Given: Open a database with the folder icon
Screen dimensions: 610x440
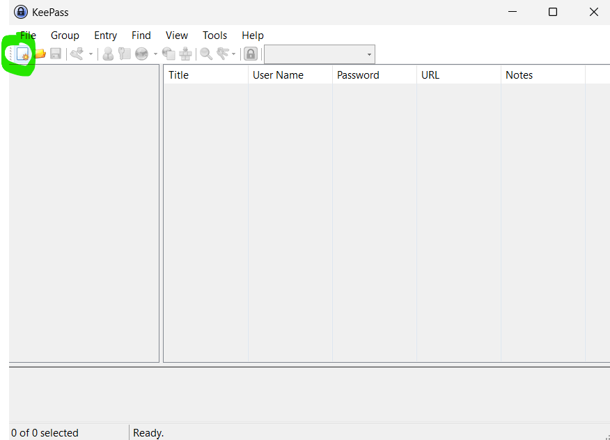Looking at the screenshot, I should tap(40, 54).
